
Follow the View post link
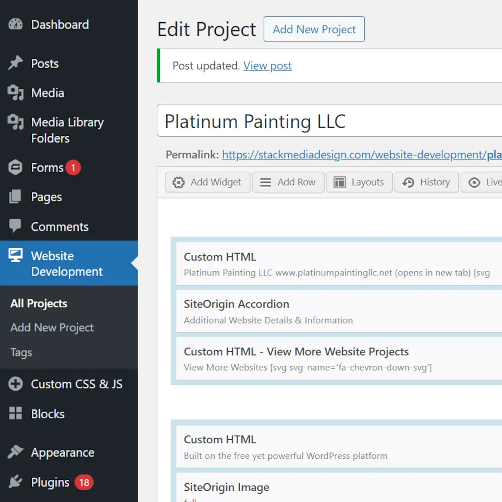(x=267, y=66)
